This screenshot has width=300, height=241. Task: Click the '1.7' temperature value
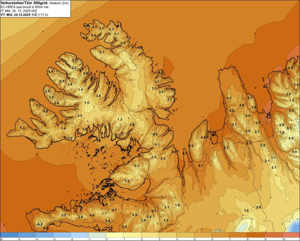tap(104, 213)
